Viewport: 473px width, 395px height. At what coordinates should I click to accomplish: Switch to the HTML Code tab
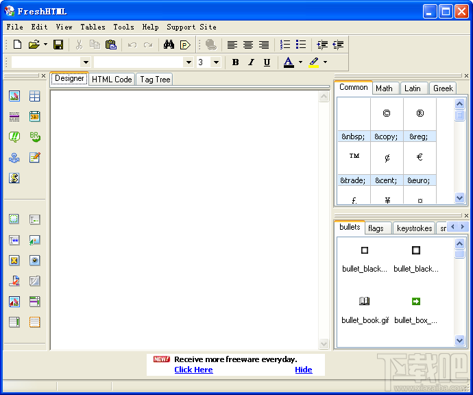tap(112, 80)
